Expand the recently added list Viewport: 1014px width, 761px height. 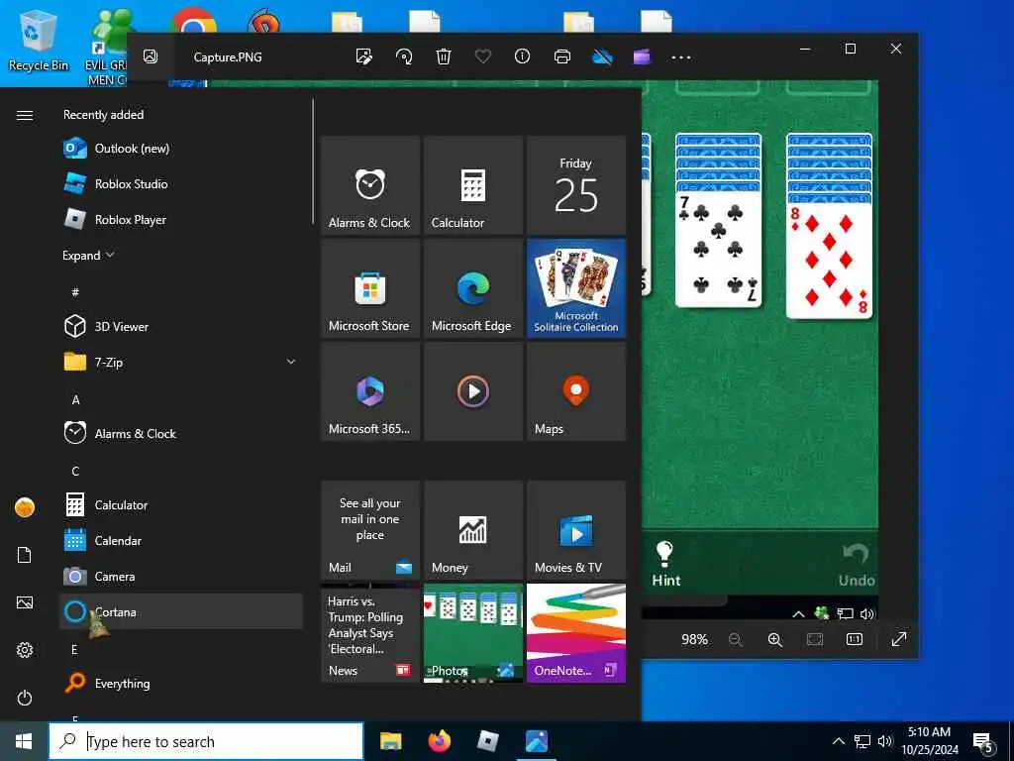88,255
